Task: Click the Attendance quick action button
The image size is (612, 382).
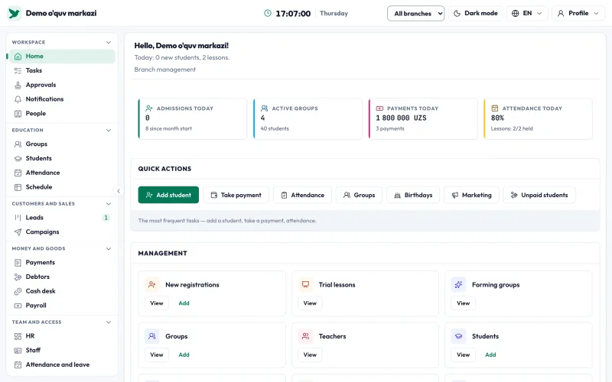Action: tap(302, 195)
